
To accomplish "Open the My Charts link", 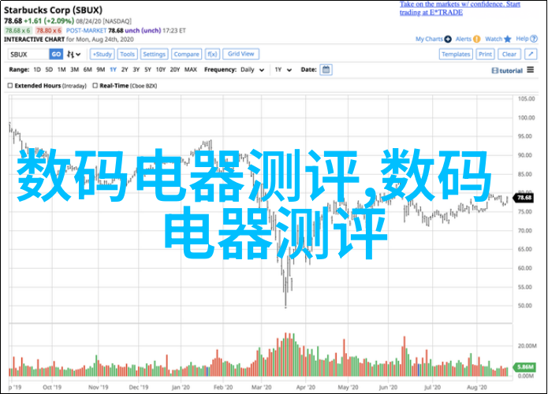I will coord(429,39).
